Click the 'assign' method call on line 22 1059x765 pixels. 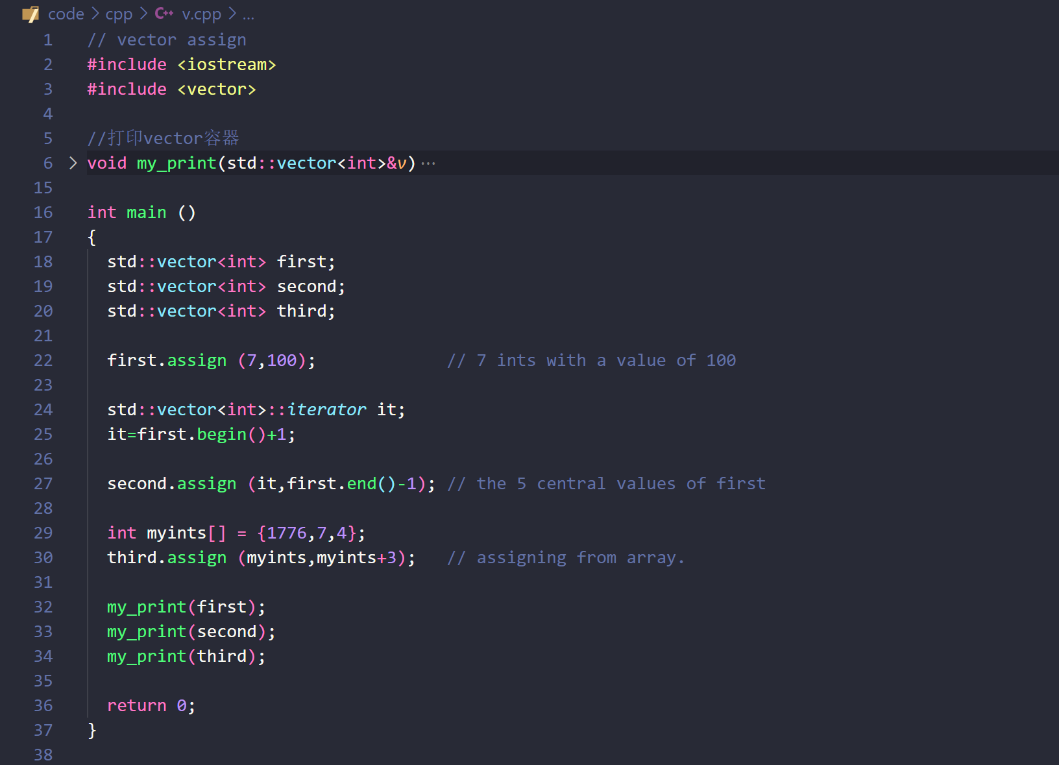click(x=197, y=360)
